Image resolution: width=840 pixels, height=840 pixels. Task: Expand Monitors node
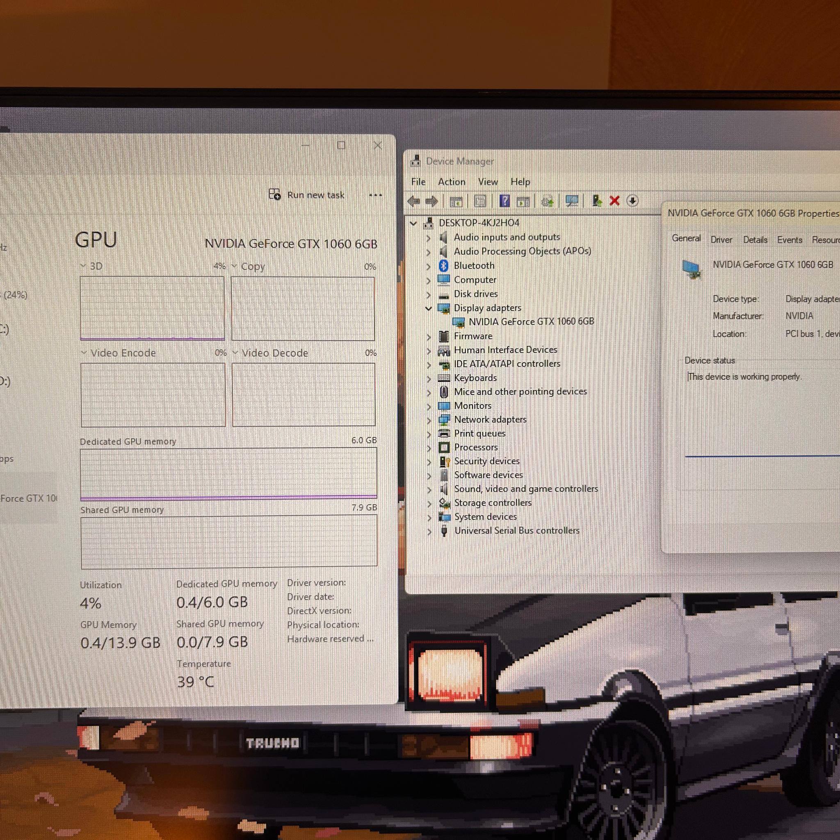click(429, 406)
